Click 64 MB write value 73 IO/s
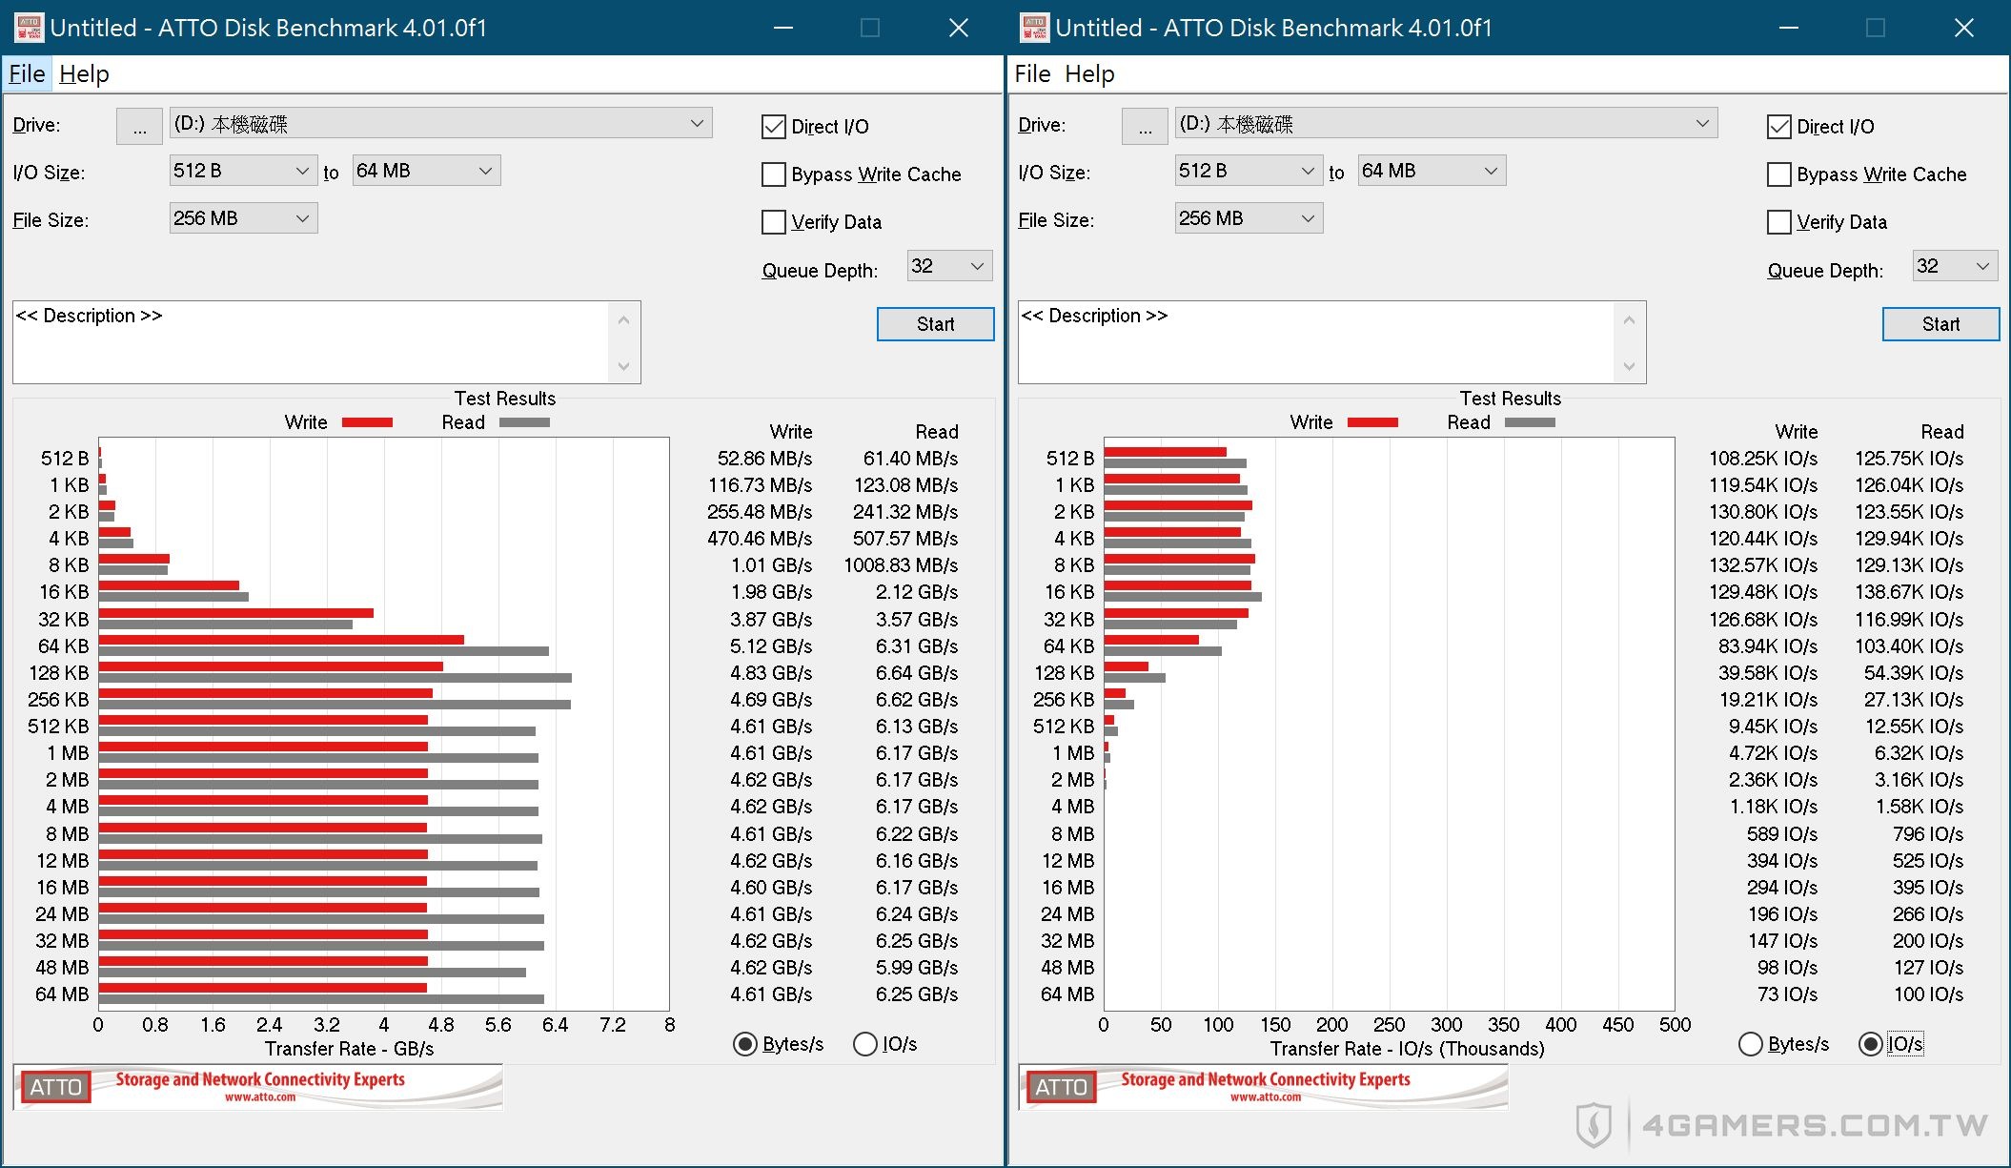Screen dimensions: 2011x1168 1787,994
